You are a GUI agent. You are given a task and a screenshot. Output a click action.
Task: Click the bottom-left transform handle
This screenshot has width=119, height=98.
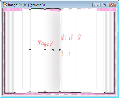point(30,92)
